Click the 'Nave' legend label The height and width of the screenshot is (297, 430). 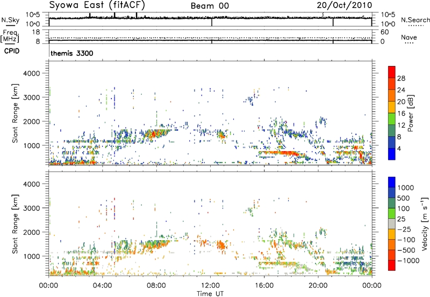coord(408,38)
